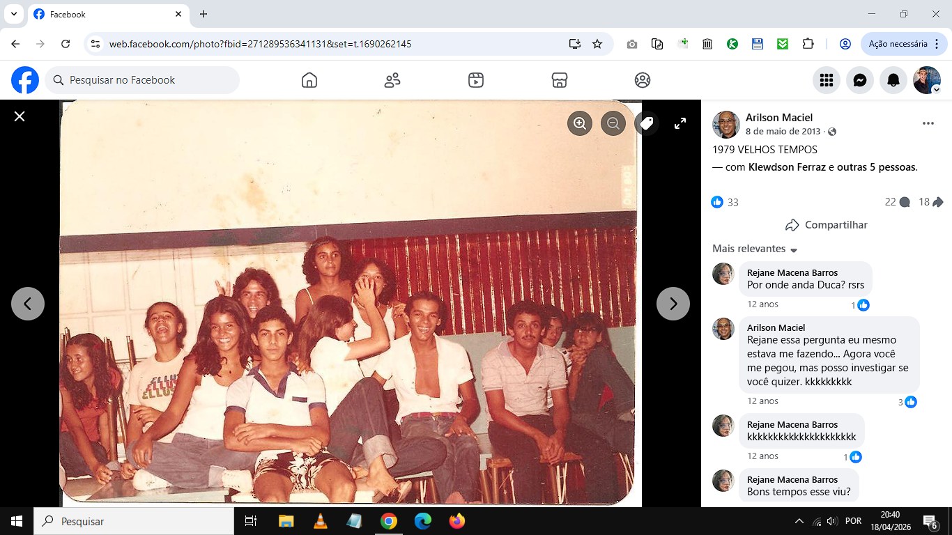Go to next photo
The image size is (952, 535).
click(673, 304)
